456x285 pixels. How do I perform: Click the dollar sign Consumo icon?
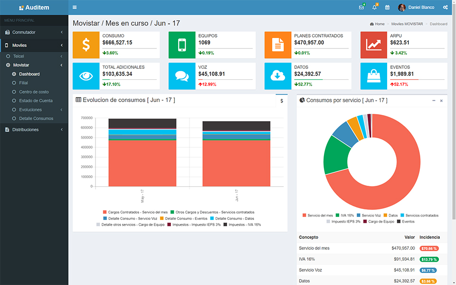click(86, 45)
